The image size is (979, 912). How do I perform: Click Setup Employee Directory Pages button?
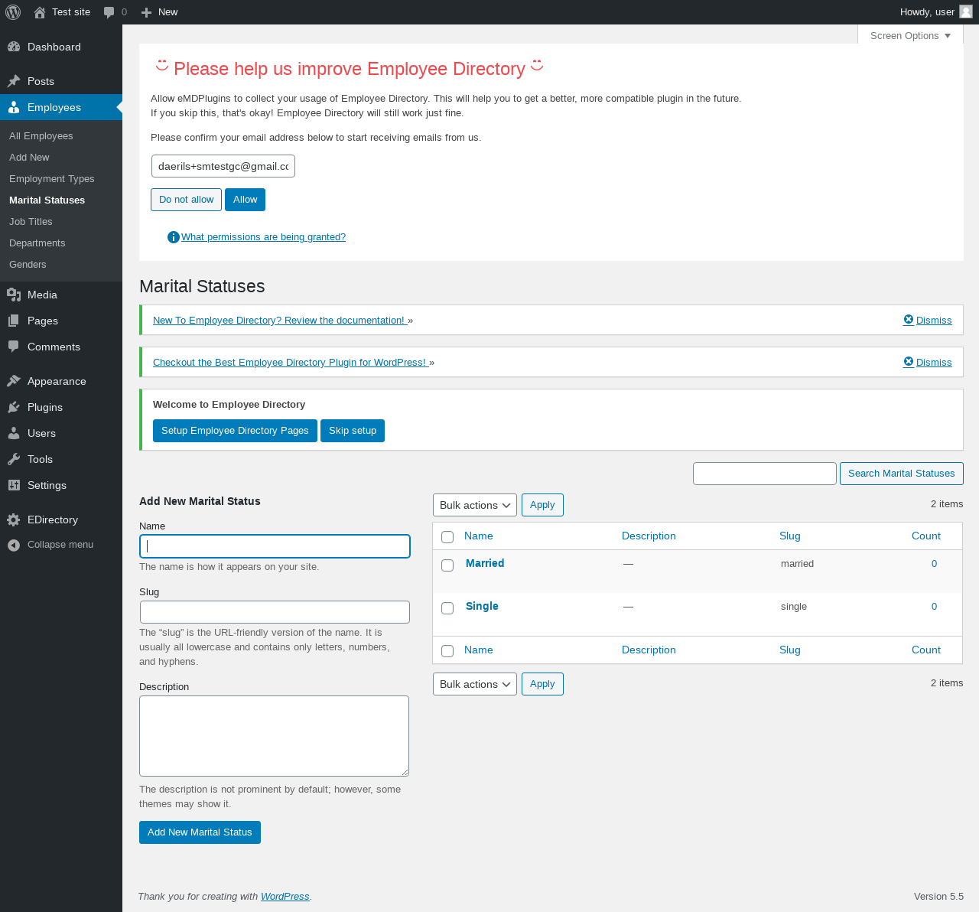[x=235, y=431]
